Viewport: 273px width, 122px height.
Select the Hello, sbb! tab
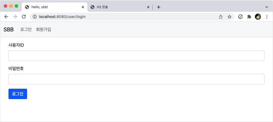point(54,7)
